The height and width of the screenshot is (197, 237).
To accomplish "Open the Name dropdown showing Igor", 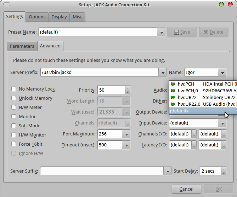I will 222,73.
